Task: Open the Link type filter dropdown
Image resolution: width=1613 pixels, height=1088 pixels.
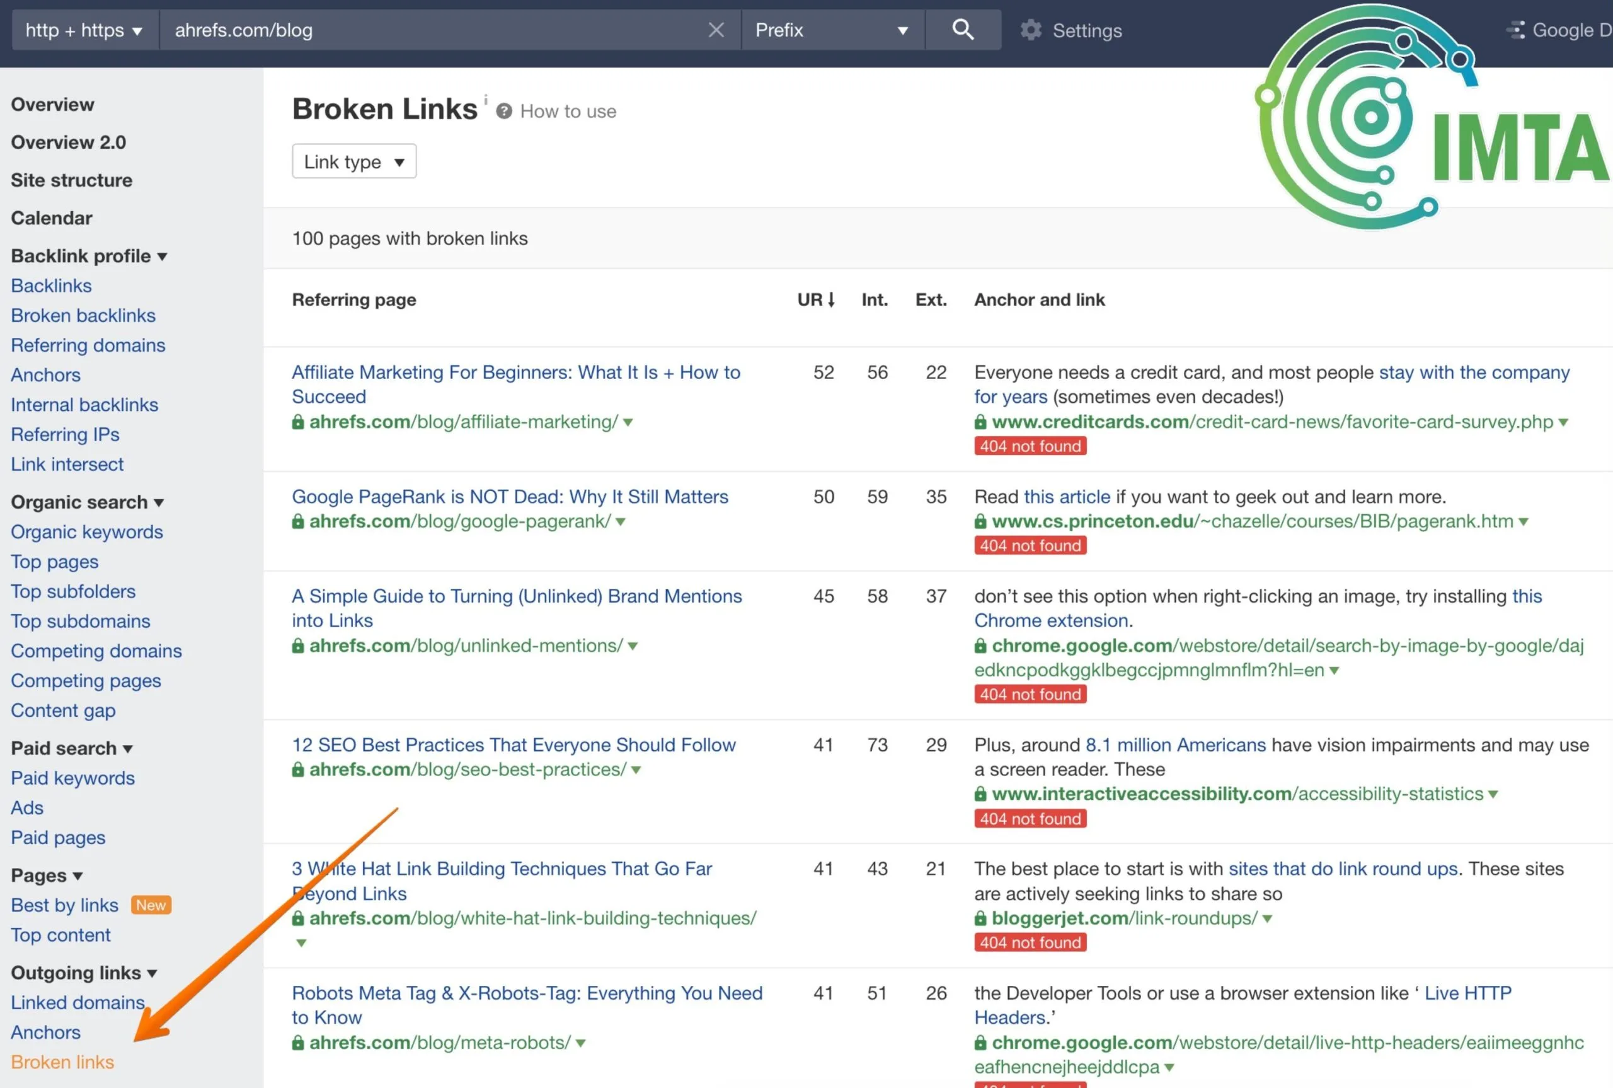Action: point(353,161)
